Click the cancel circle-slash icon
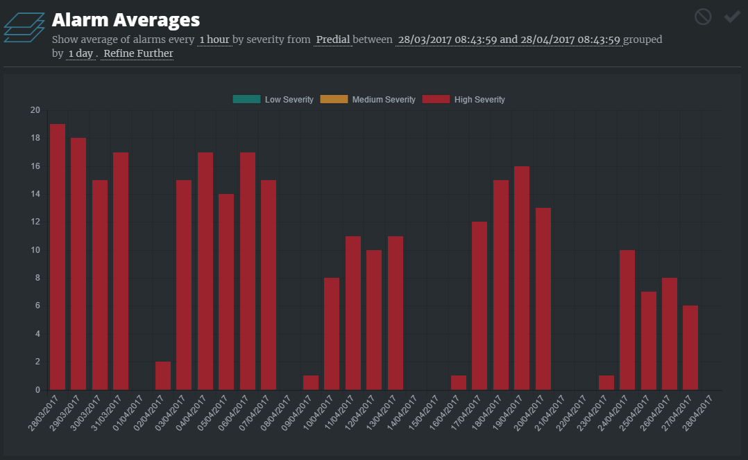This screenshot has height=460, width=748. (x=703, y=17)
